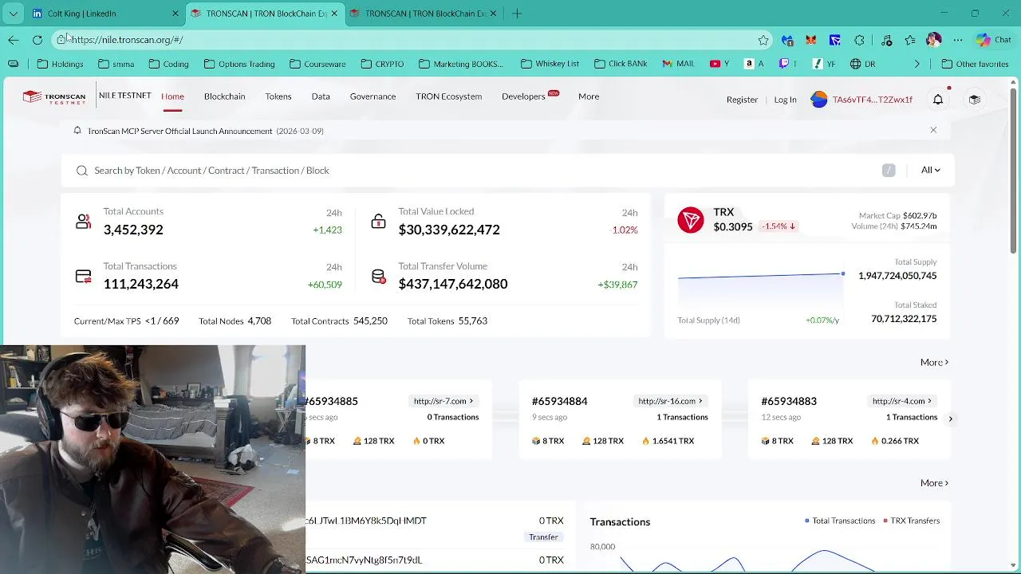Close the MCP Server announcement banner

tap(933, 130)
